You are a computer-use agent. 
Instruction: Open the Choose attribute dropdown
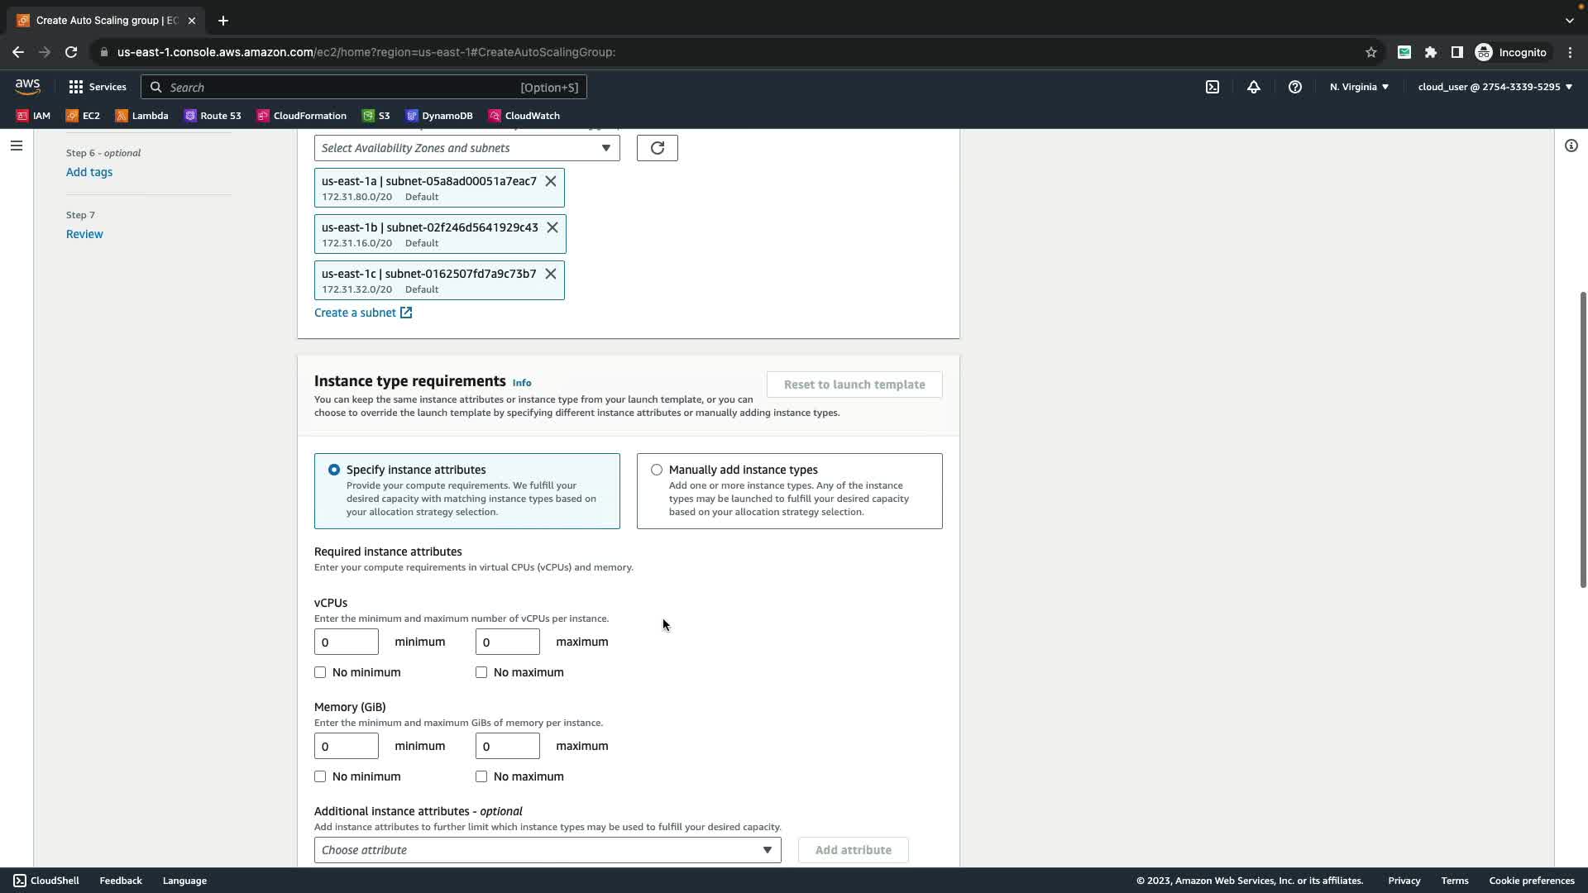[x=547, y=850]
